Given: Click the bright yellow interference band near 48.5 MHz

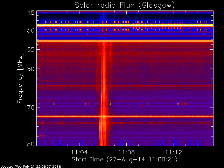Looking at the screenshot, I should (x=125, y=25).
